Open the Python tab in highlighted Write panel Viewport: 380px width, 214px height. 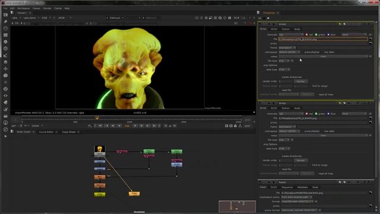pyautogui.click(x=286, y=29)
